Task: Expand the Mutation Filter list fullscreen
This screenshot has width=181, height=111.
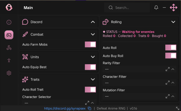Action: [x=167, y=96]
